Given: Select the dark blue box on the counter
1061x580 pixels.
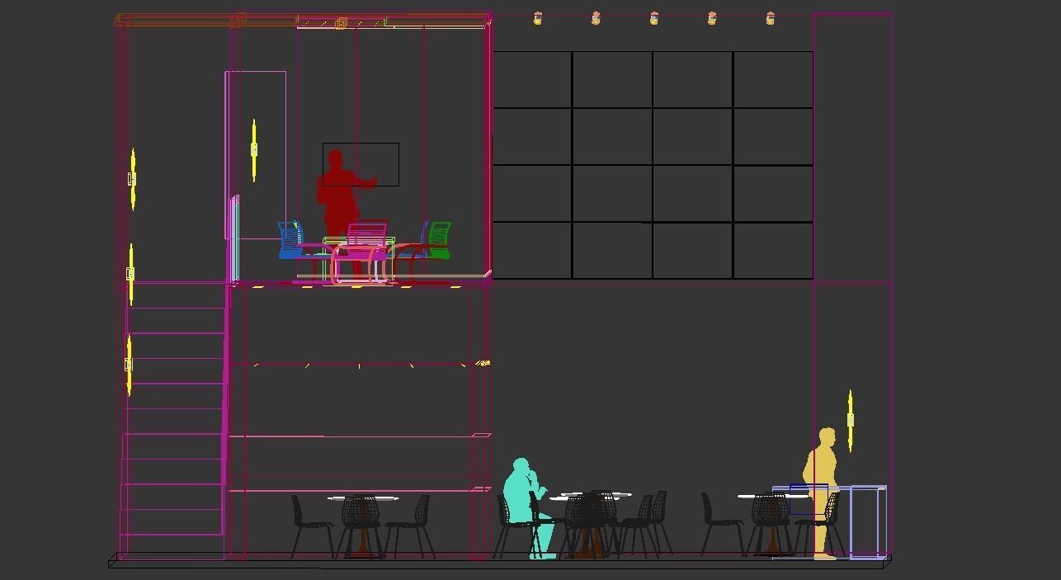Looking at the screenshot, I should click(x=809, y=499).
